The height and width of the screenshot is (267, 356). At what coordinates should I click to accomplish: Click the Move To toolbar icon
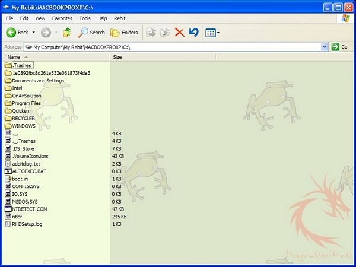[151, 33]
